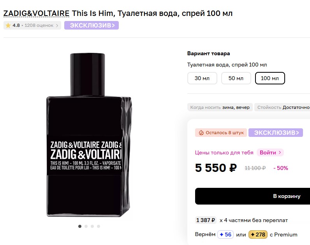
Task: Click the -50% discount label
Action: [281, 168]
